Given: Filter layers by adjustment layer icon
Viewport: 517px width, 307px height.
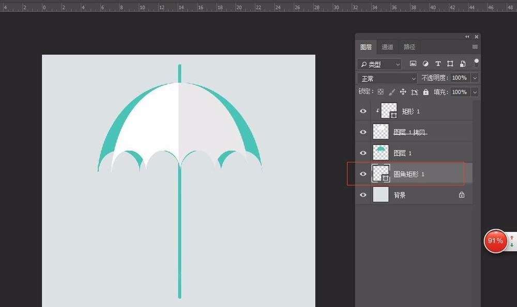Looking at the screenshot, I should click(425, 64).
